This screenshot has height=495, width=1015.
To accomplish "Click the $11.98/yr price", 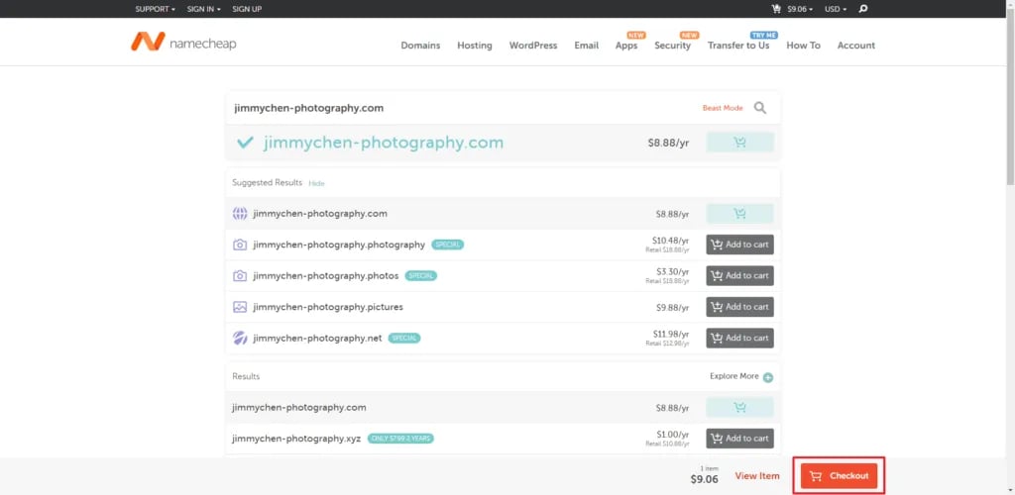I will (x=671, y=334).
